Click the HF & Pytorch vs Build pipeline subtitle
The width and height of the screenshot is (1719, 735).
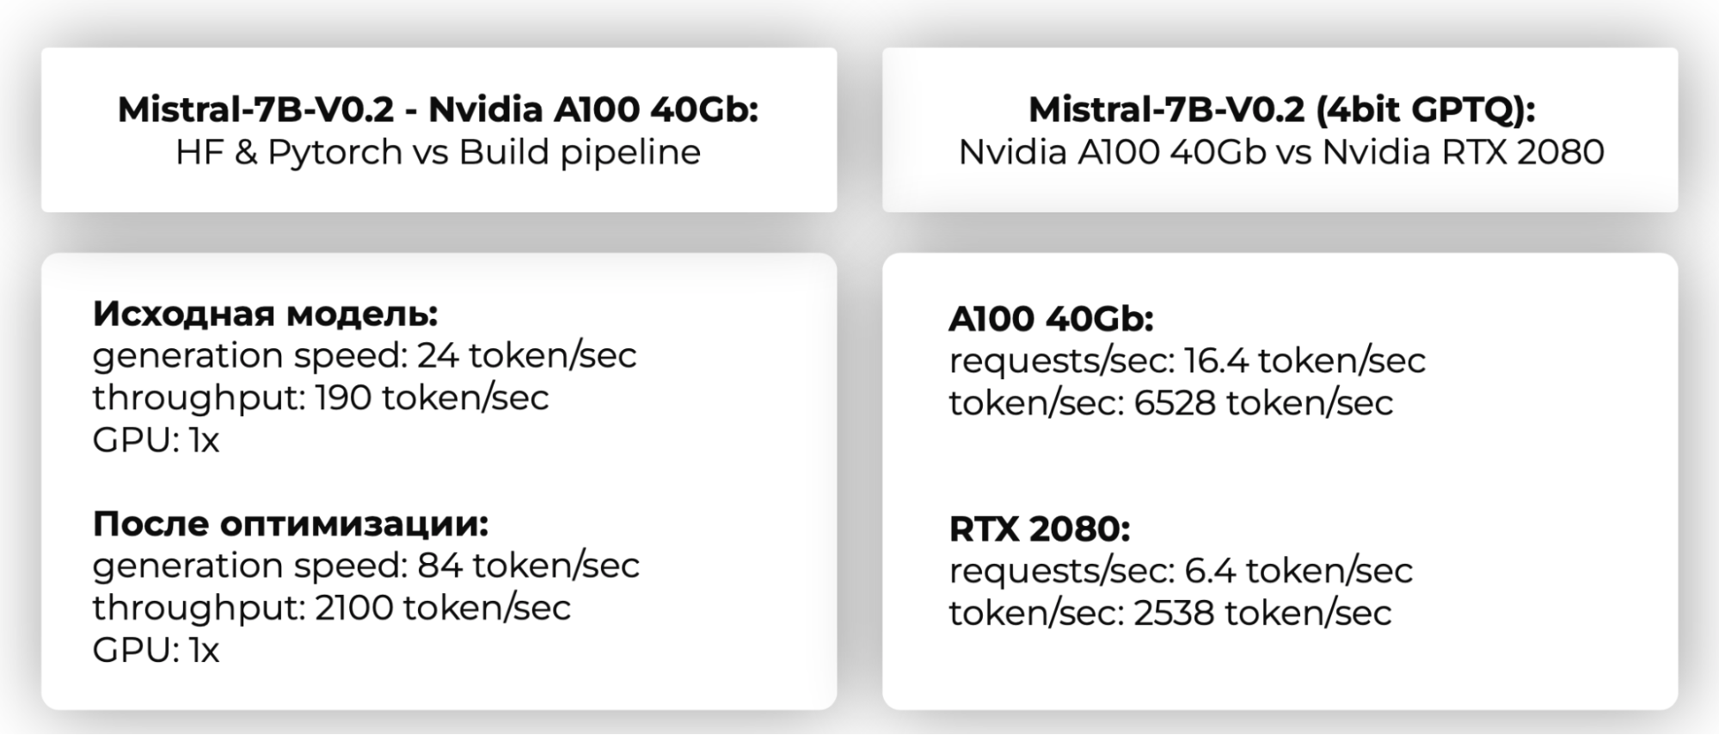pos(438,152)
